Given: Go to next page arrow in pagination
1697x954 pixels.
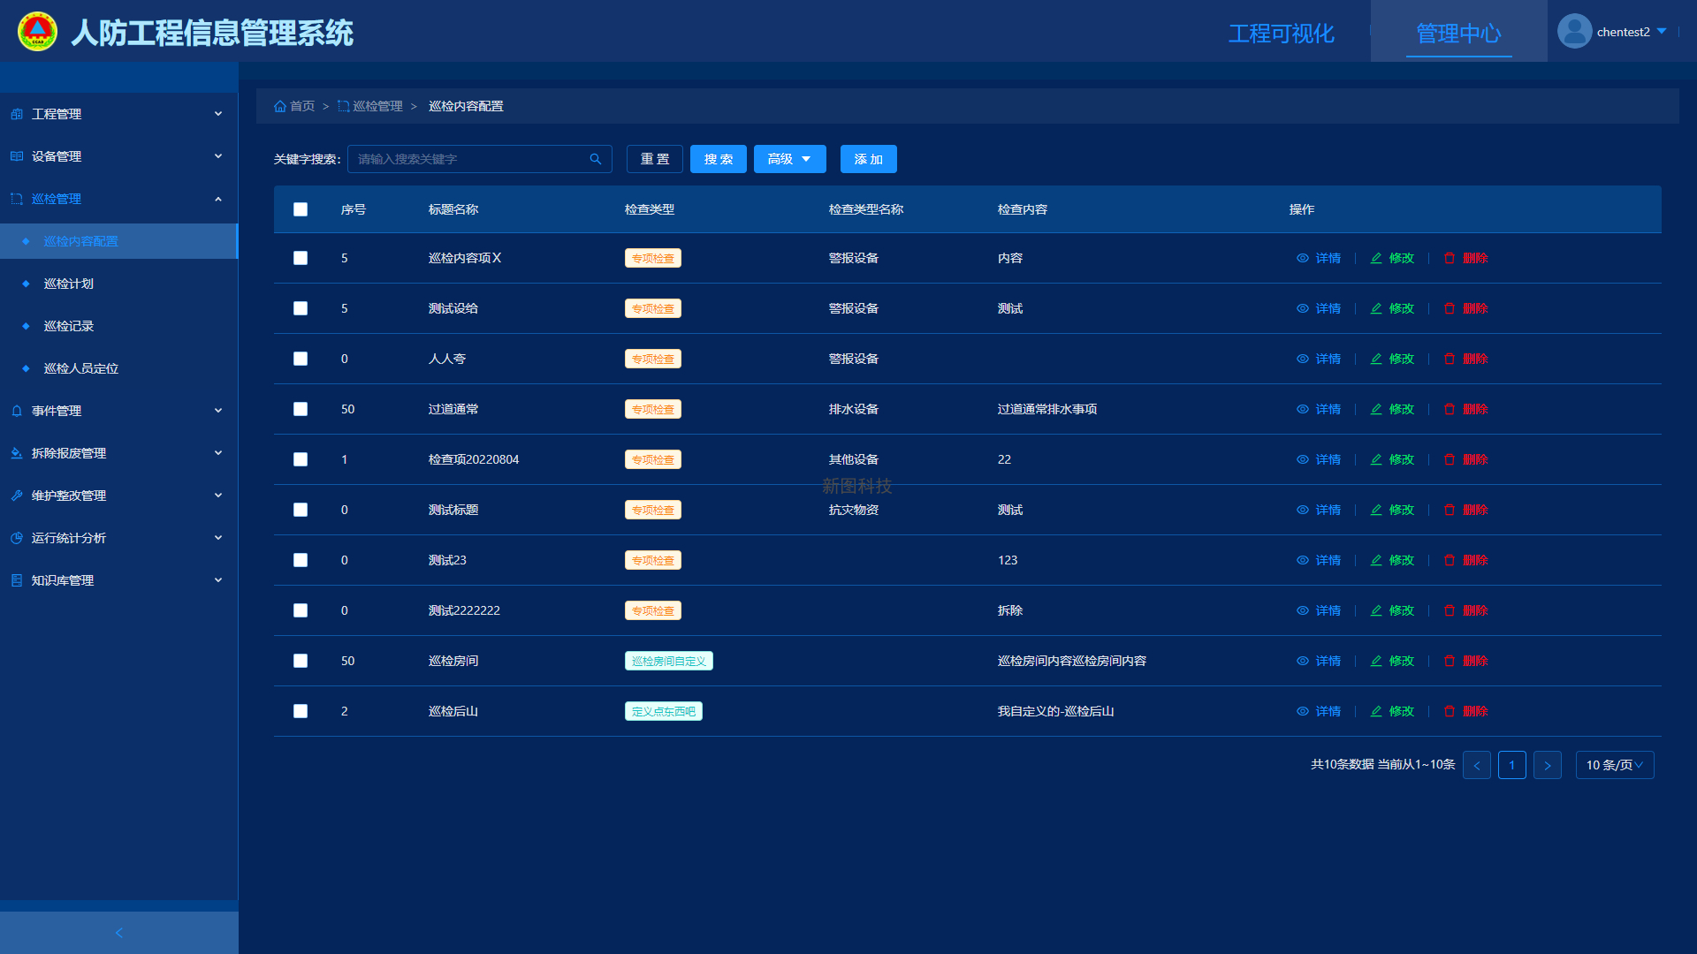Looking at the screenshot, I should [1548, 765].
